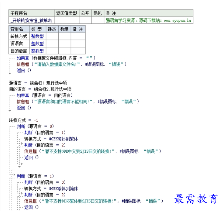Click 信息框 line about BIG5繁体到SJIS日文

(94, 201)
